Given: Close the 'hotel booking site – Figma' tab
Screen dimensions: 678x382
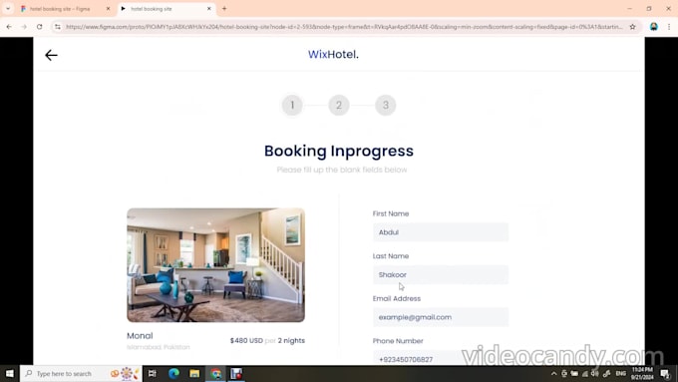Looking at the screenshot, I should [108, 9].
